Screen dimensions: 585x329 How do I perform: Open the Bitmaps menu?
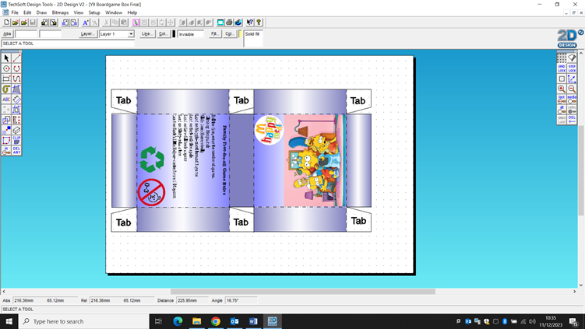tap(60, 12)
